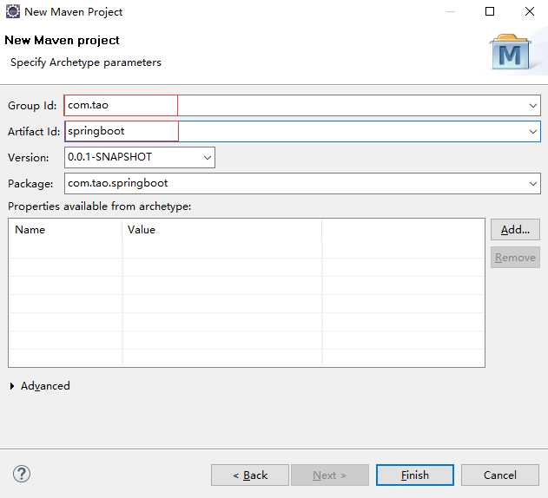Open the help question mark icon
This screenshot has height=498, width=548.
tap(22, 474)
